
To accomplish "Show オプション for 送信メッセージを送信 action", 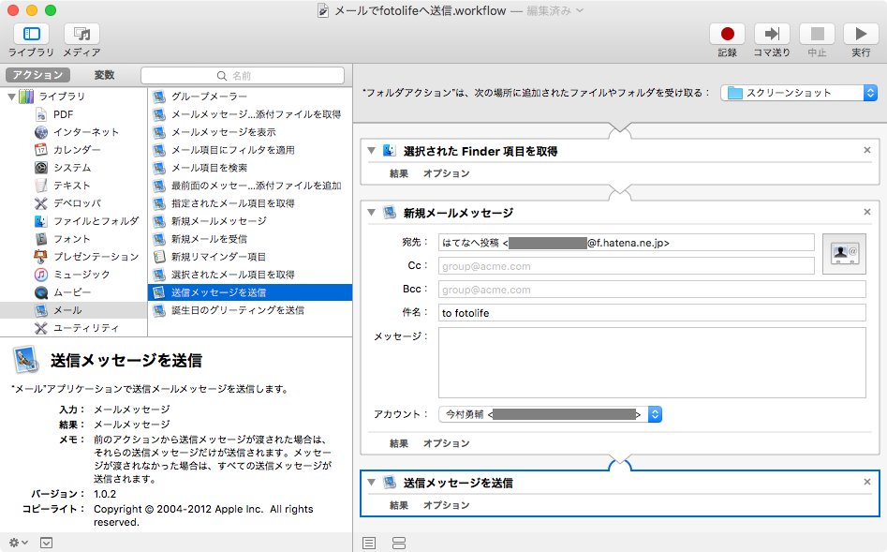I will click(447, 505).
